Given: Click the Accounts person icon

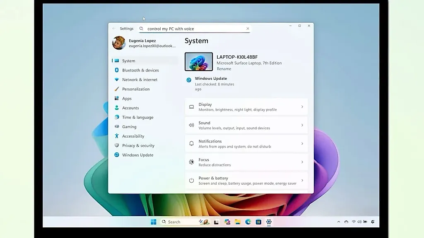Looking at the screenshot, I should click(x=116, y=108).
